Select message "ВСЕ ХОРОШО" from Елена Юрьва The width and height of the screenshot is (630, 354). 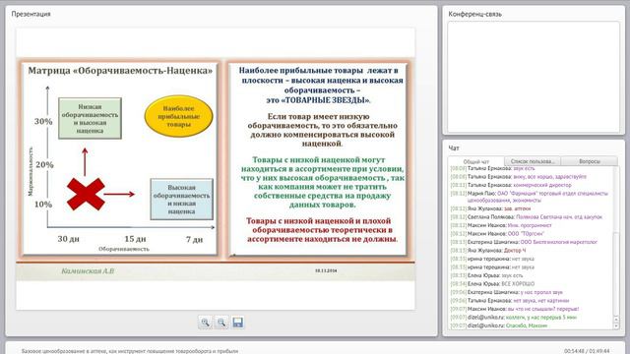coord(518,284)
